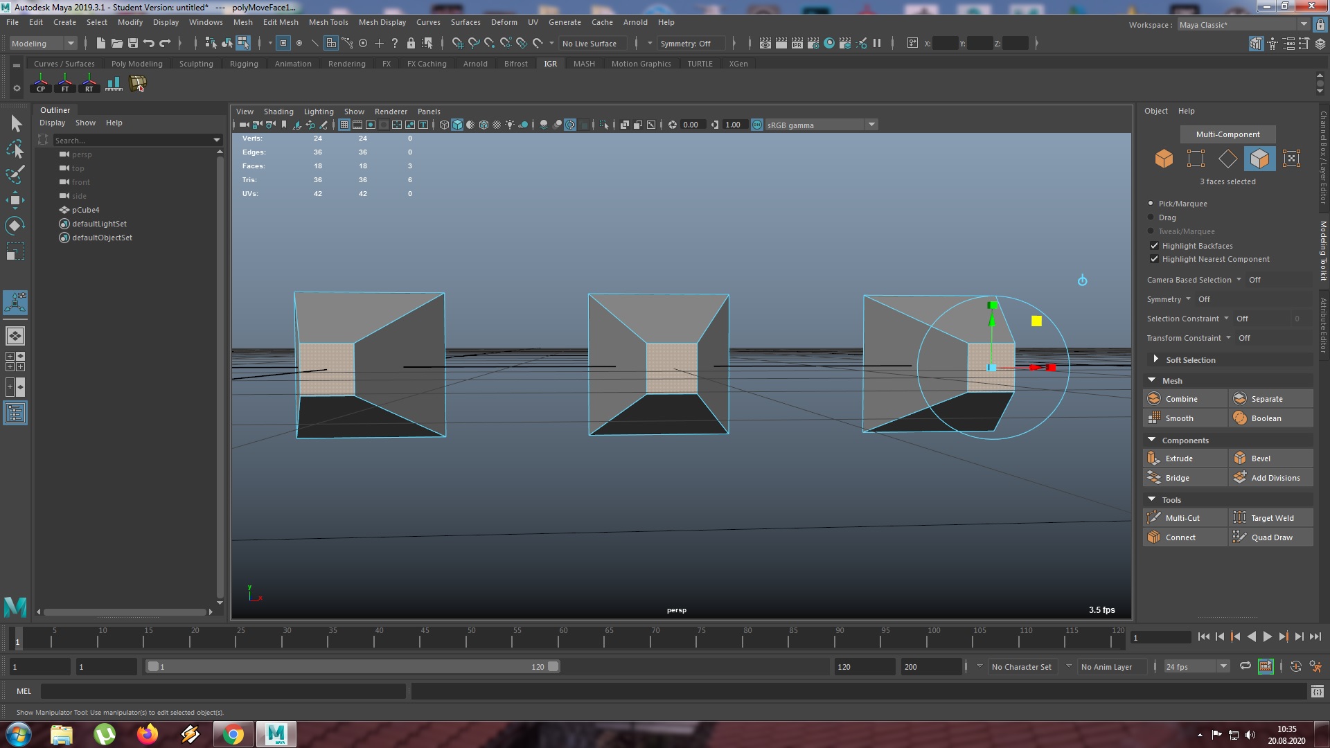This screenshot has height=748, width=1330.
Task: Click the Multi-Cut tool
Action: (1182, 518)
